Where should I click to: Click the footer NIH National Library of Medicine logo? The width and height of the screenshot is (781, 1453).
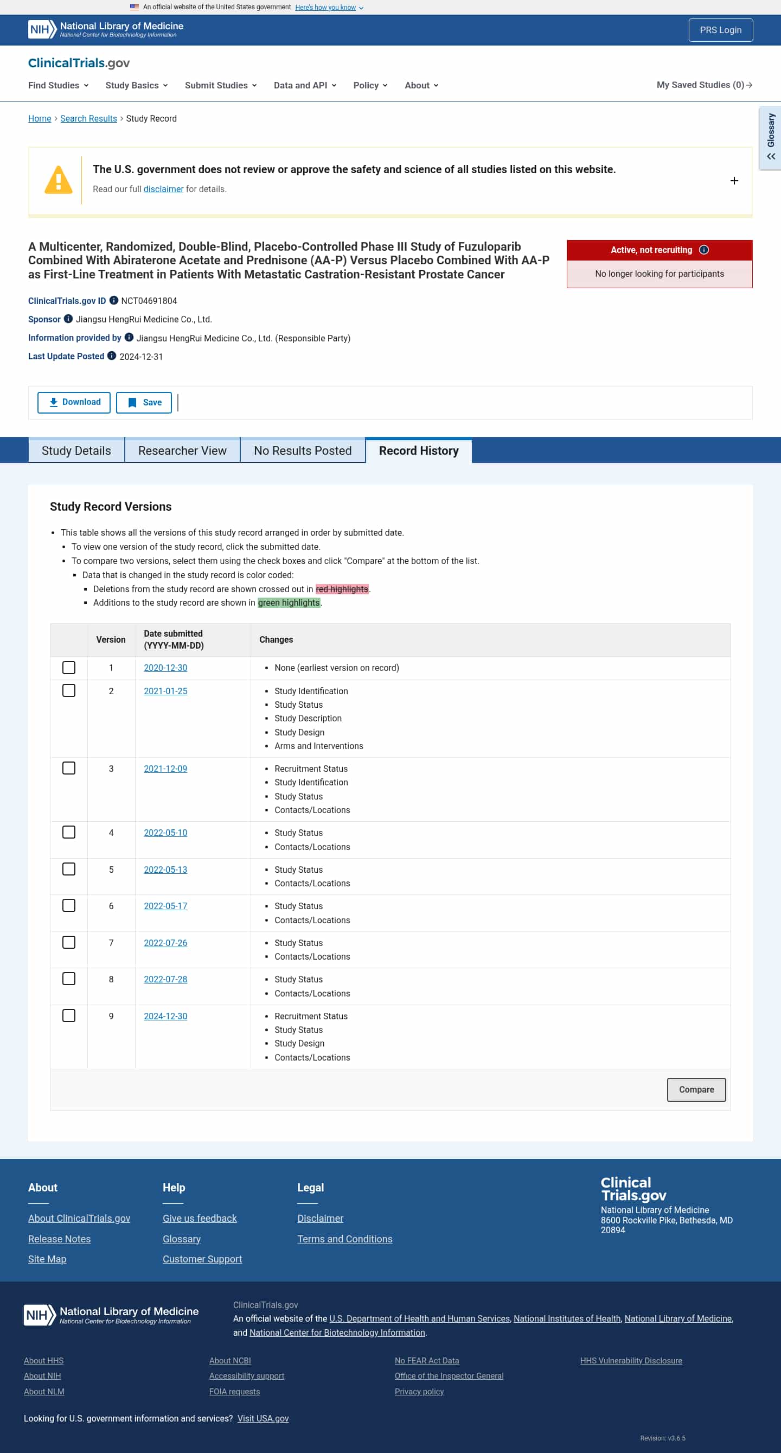111,1315
